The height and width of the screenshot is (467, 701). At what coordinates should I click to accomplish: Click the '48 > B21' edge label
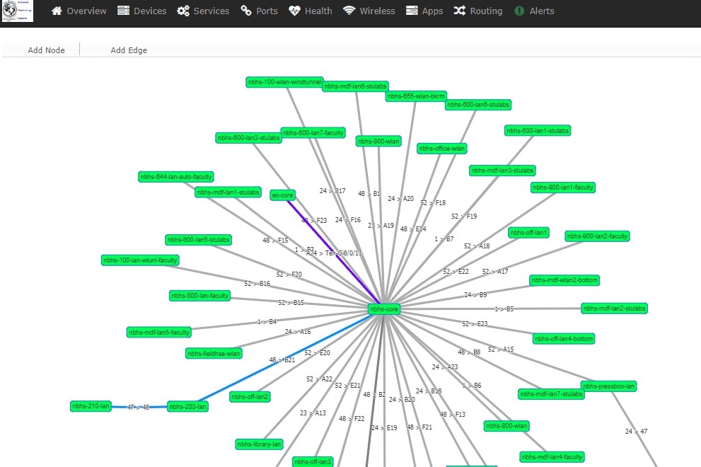coord(282,359)
